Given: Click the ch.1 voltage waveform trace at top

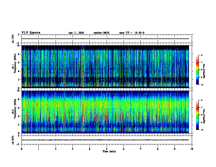Looking at the screenshot, I should (x=105, y=39).
